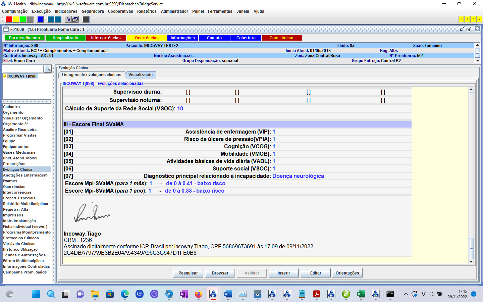This screenshot has height=302, width=483.
Task: Click the cascading windows toolbar icon
Action: point(75,19)
